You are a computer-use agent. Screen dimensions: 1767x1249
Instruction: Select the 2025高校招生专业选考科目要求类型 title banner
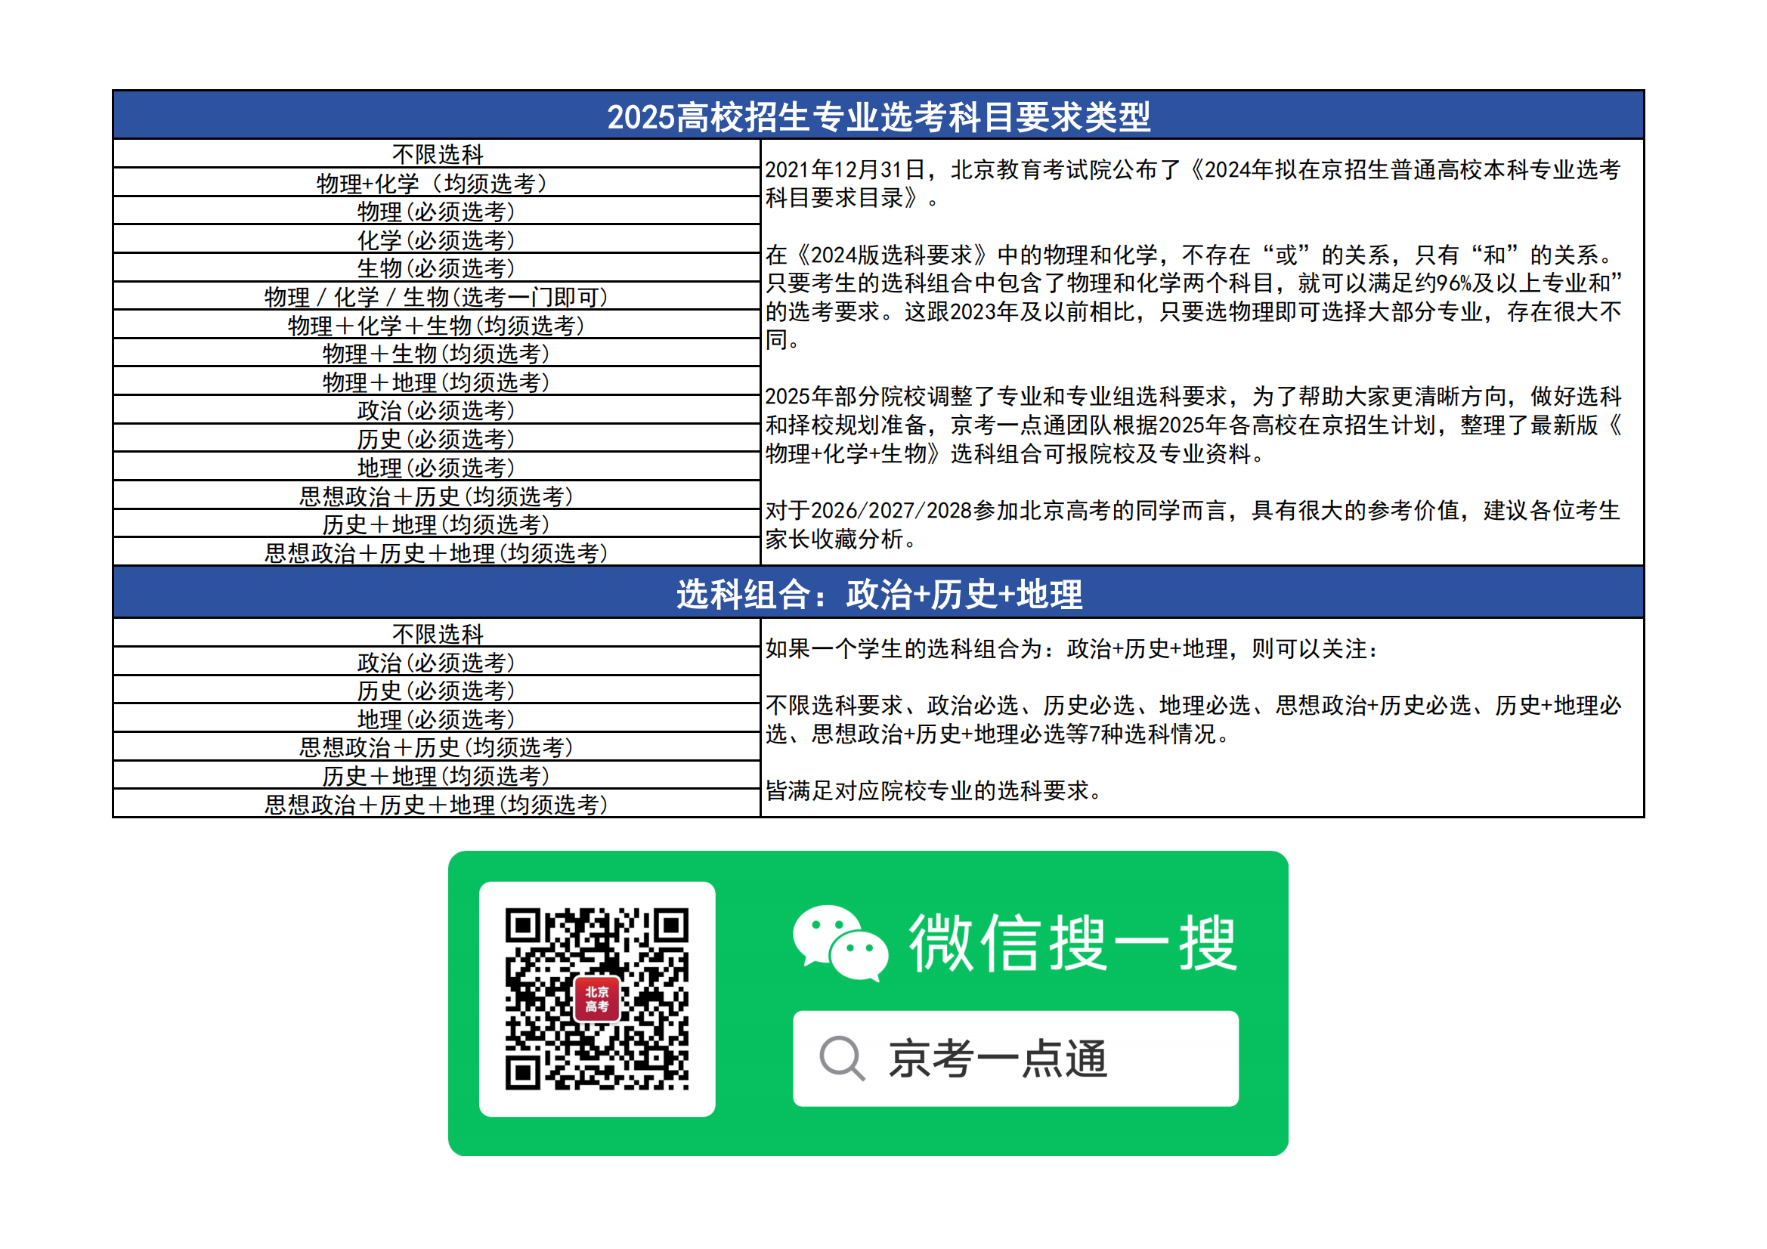878,116
